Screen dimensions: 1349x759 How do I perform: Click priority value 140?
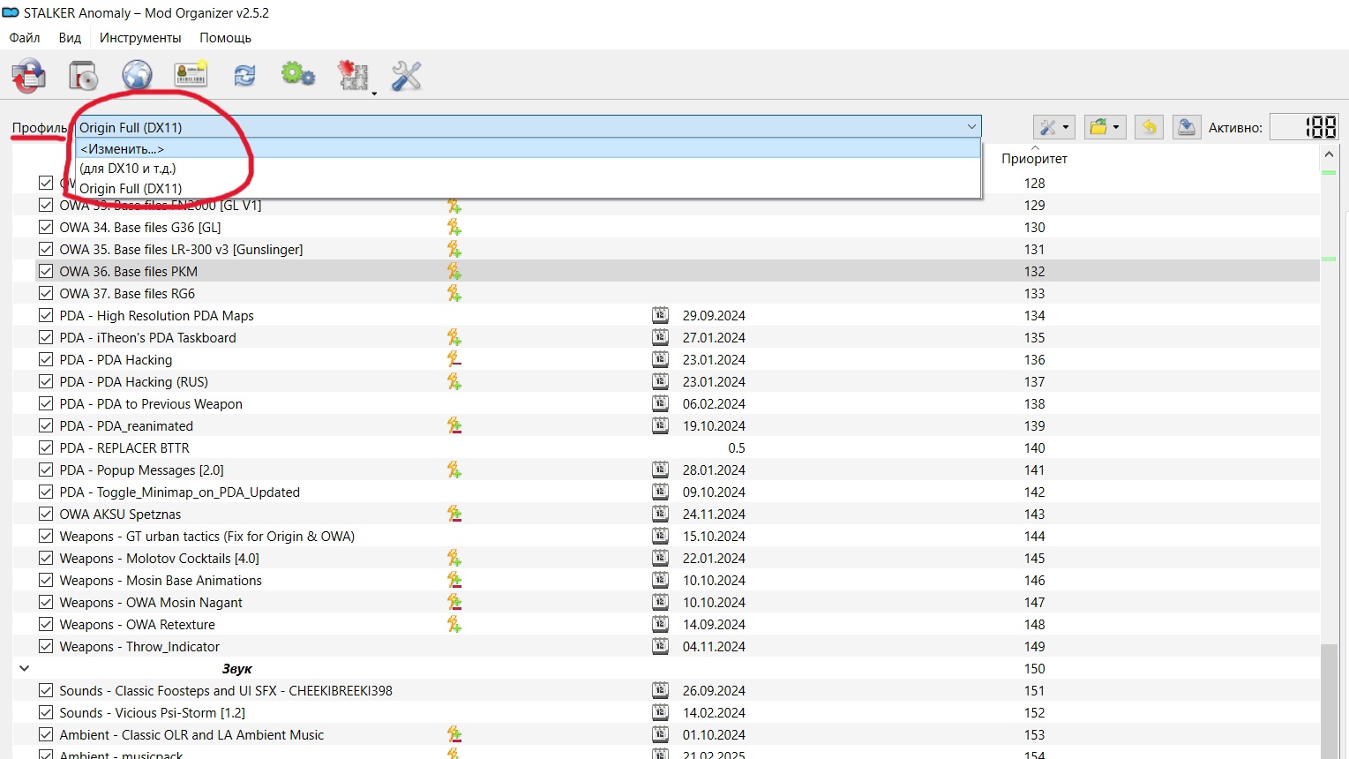click(x=1034, y=447)
